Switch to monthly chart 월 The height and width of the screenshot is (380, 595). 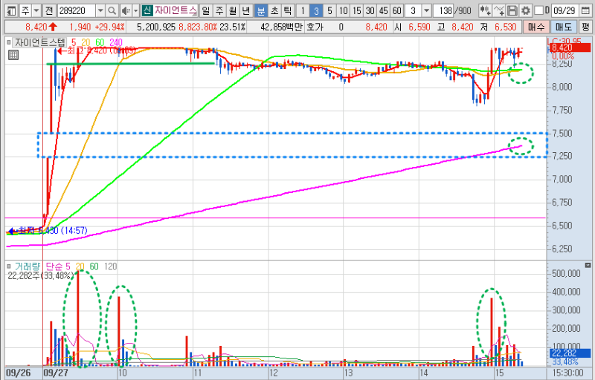233,10
